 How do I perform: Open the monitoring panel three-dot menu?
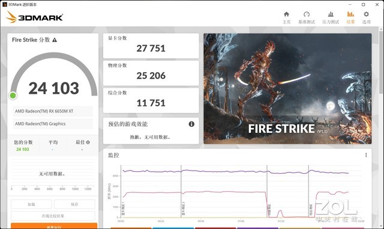(x=366, y=155)
